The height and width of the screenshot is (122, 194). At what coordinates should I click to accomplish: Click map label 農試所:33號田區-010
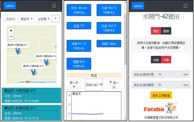click(33, 66)
